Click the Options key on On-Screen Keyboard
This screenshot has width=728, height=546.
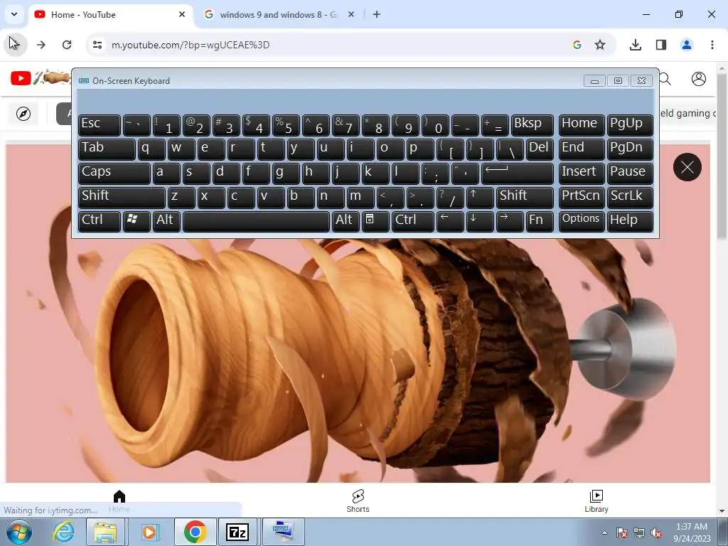[x=582, y=222]
